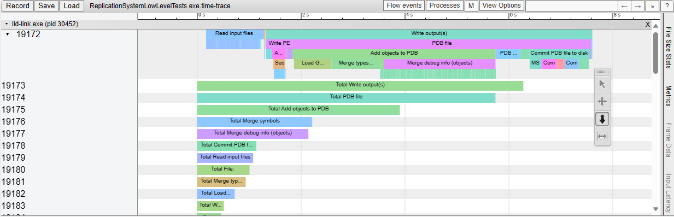Viewport: 674px width, 217px height.
Task: Select the Total Add objects to PDB bar
Action: point(298,109)
